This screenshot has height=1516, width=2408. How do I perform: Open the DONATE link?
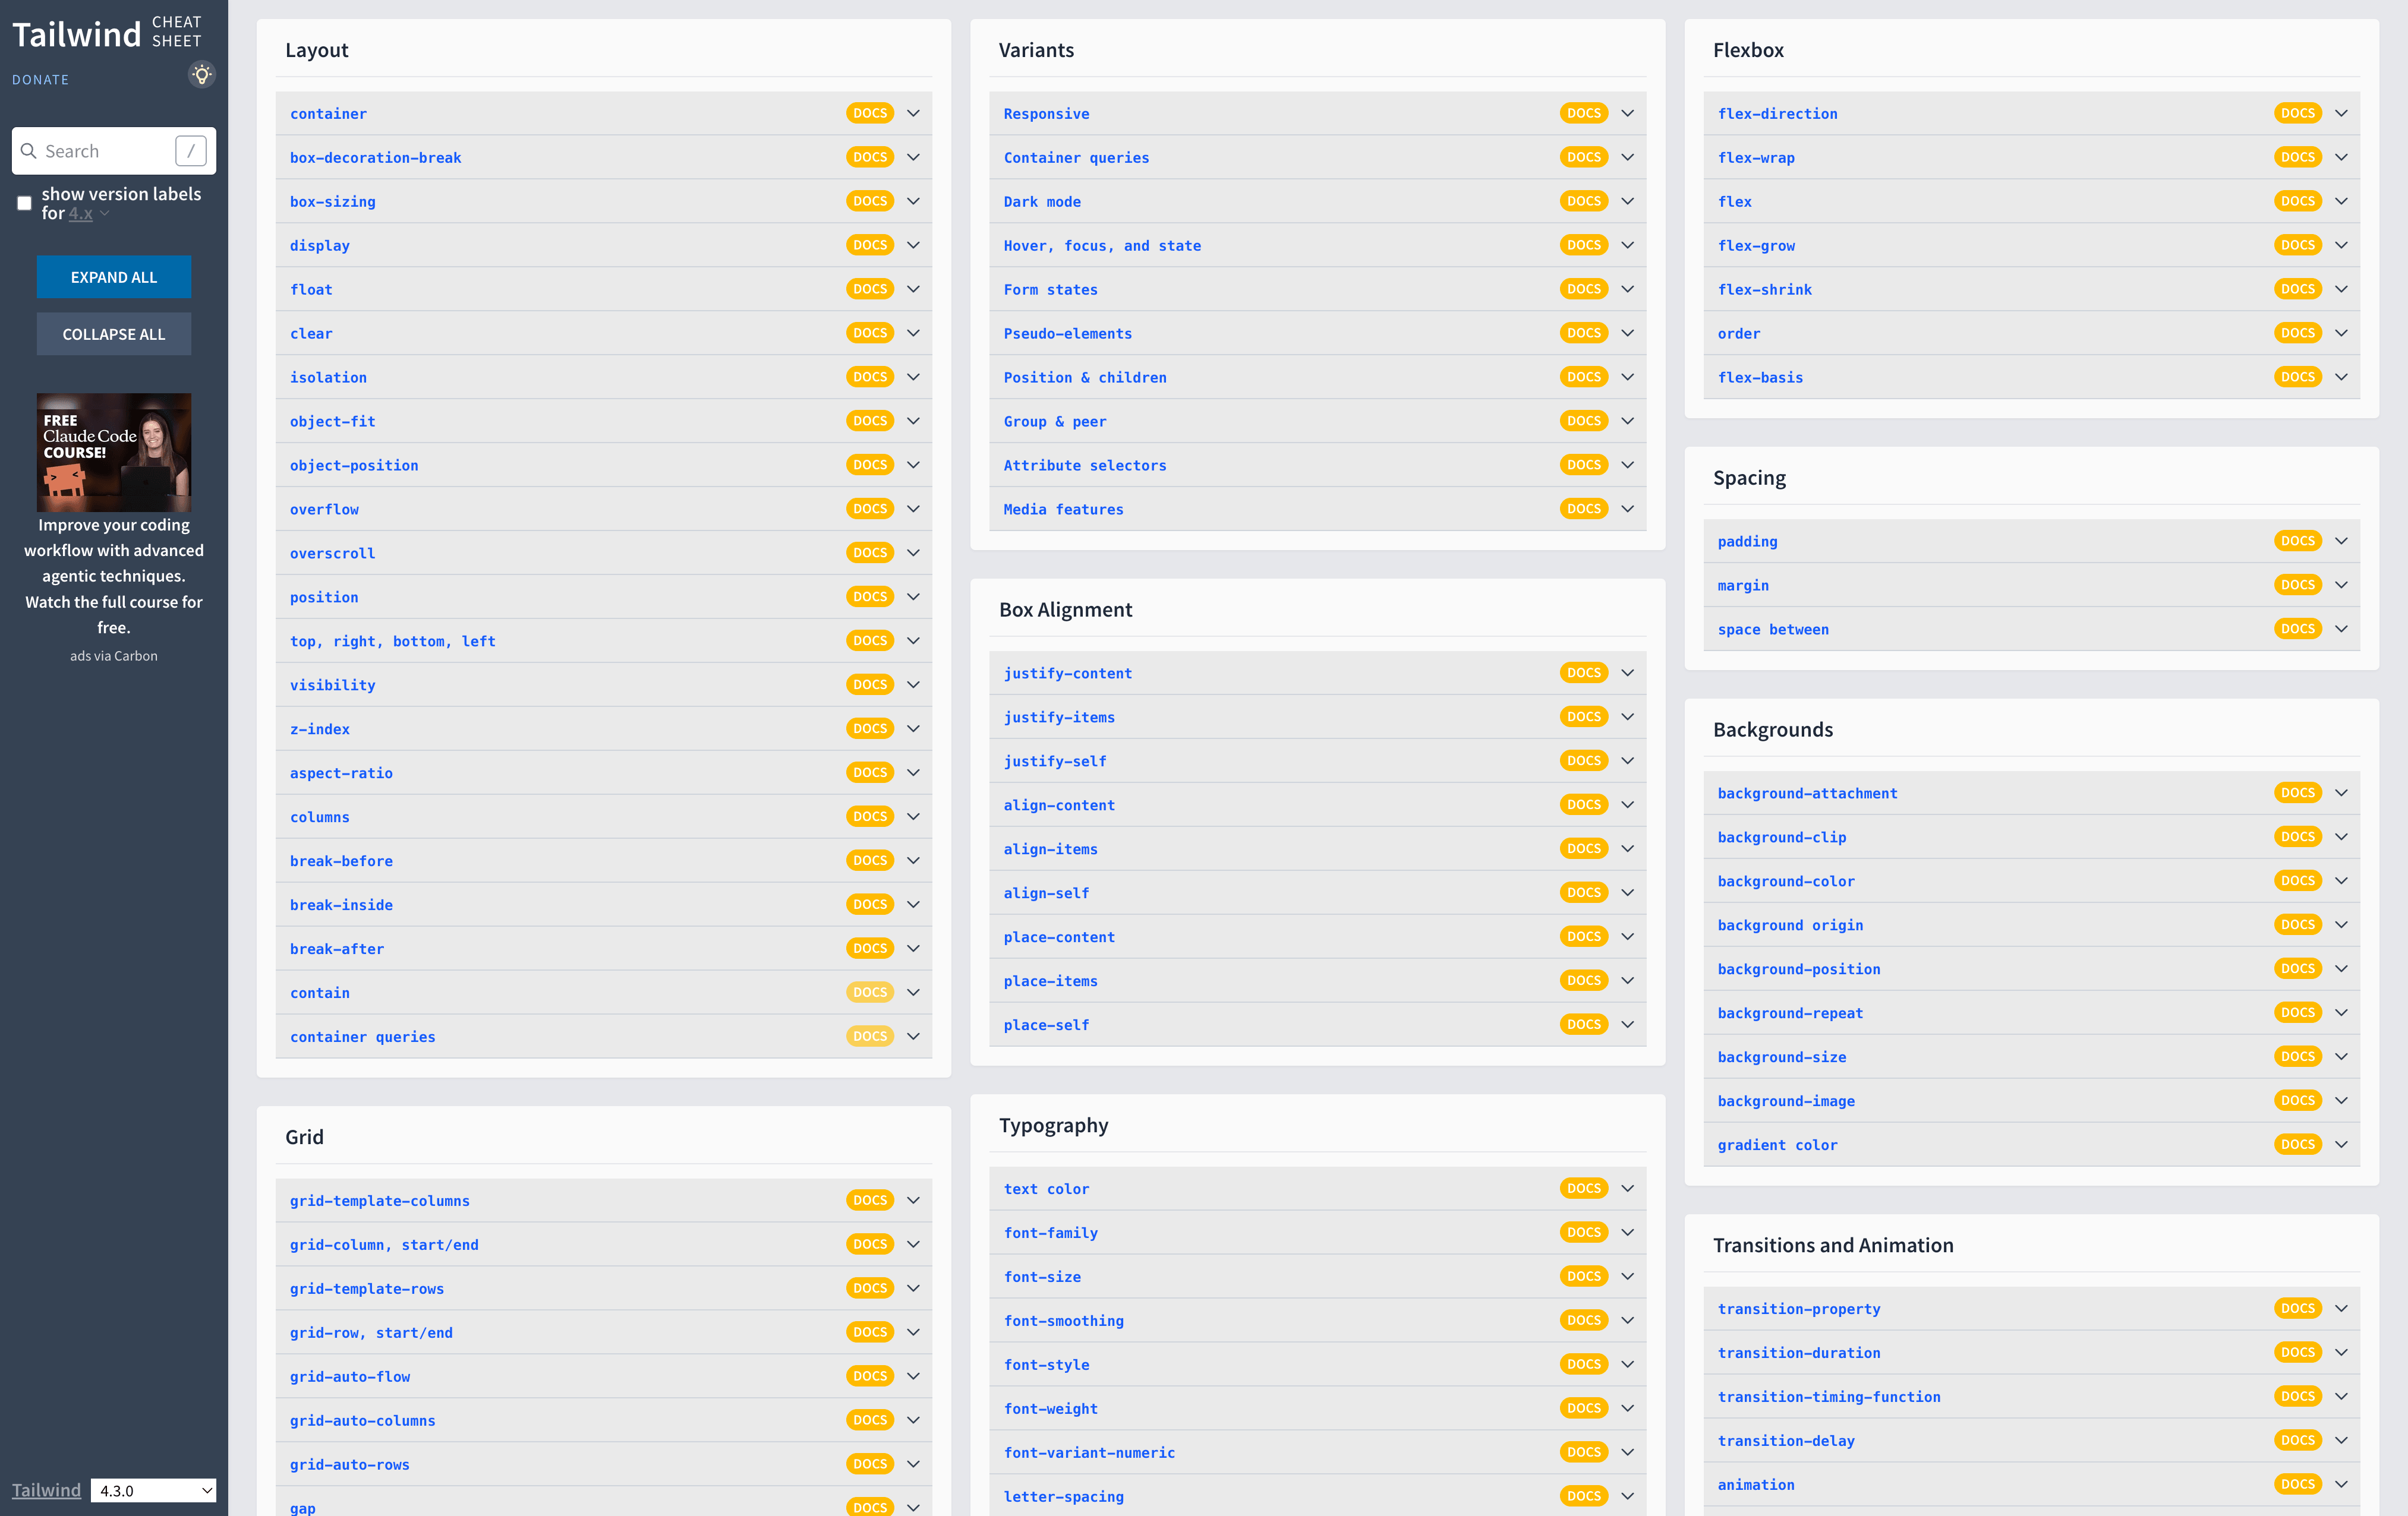[41, 80]
